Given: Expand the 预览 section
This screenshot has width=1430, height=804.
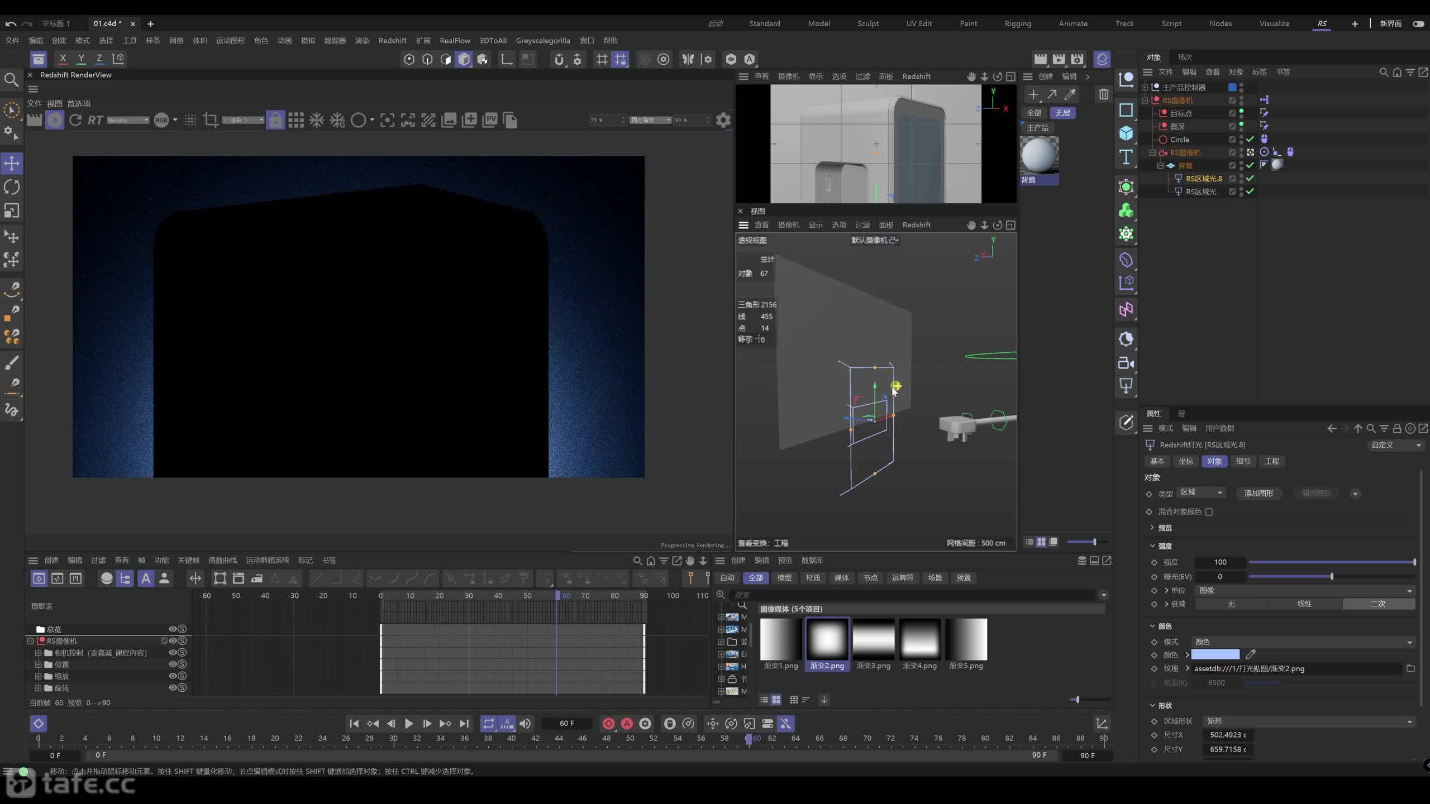Looking at the screenshot, I should (1152, 528).
